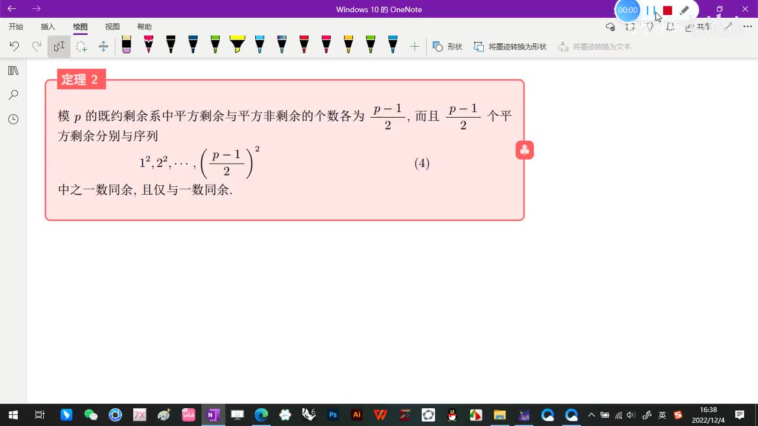Image resolution: width=758 pixels, height=426 pixels.
Task: Open the recorder's pencil annotation tool
Action: pyautogui.click(x=685, y=10)
